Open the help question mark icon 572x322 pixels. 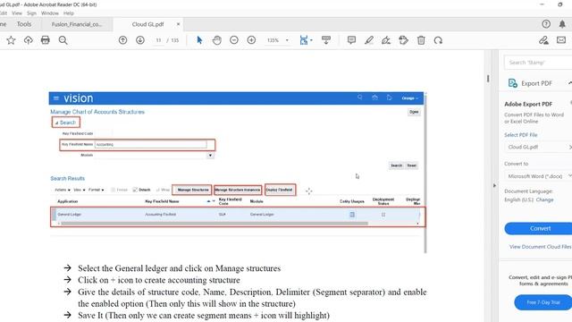pyautogui.click(x=546, y=24)
